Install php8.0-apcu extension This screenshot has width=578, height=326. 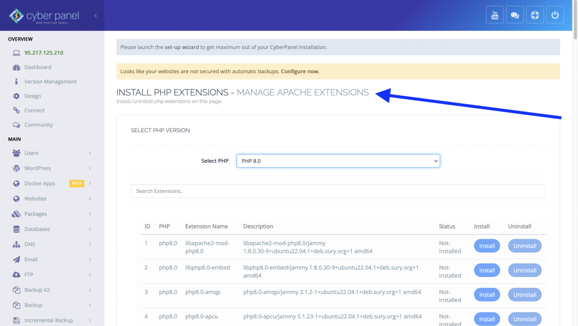[487, 319]
